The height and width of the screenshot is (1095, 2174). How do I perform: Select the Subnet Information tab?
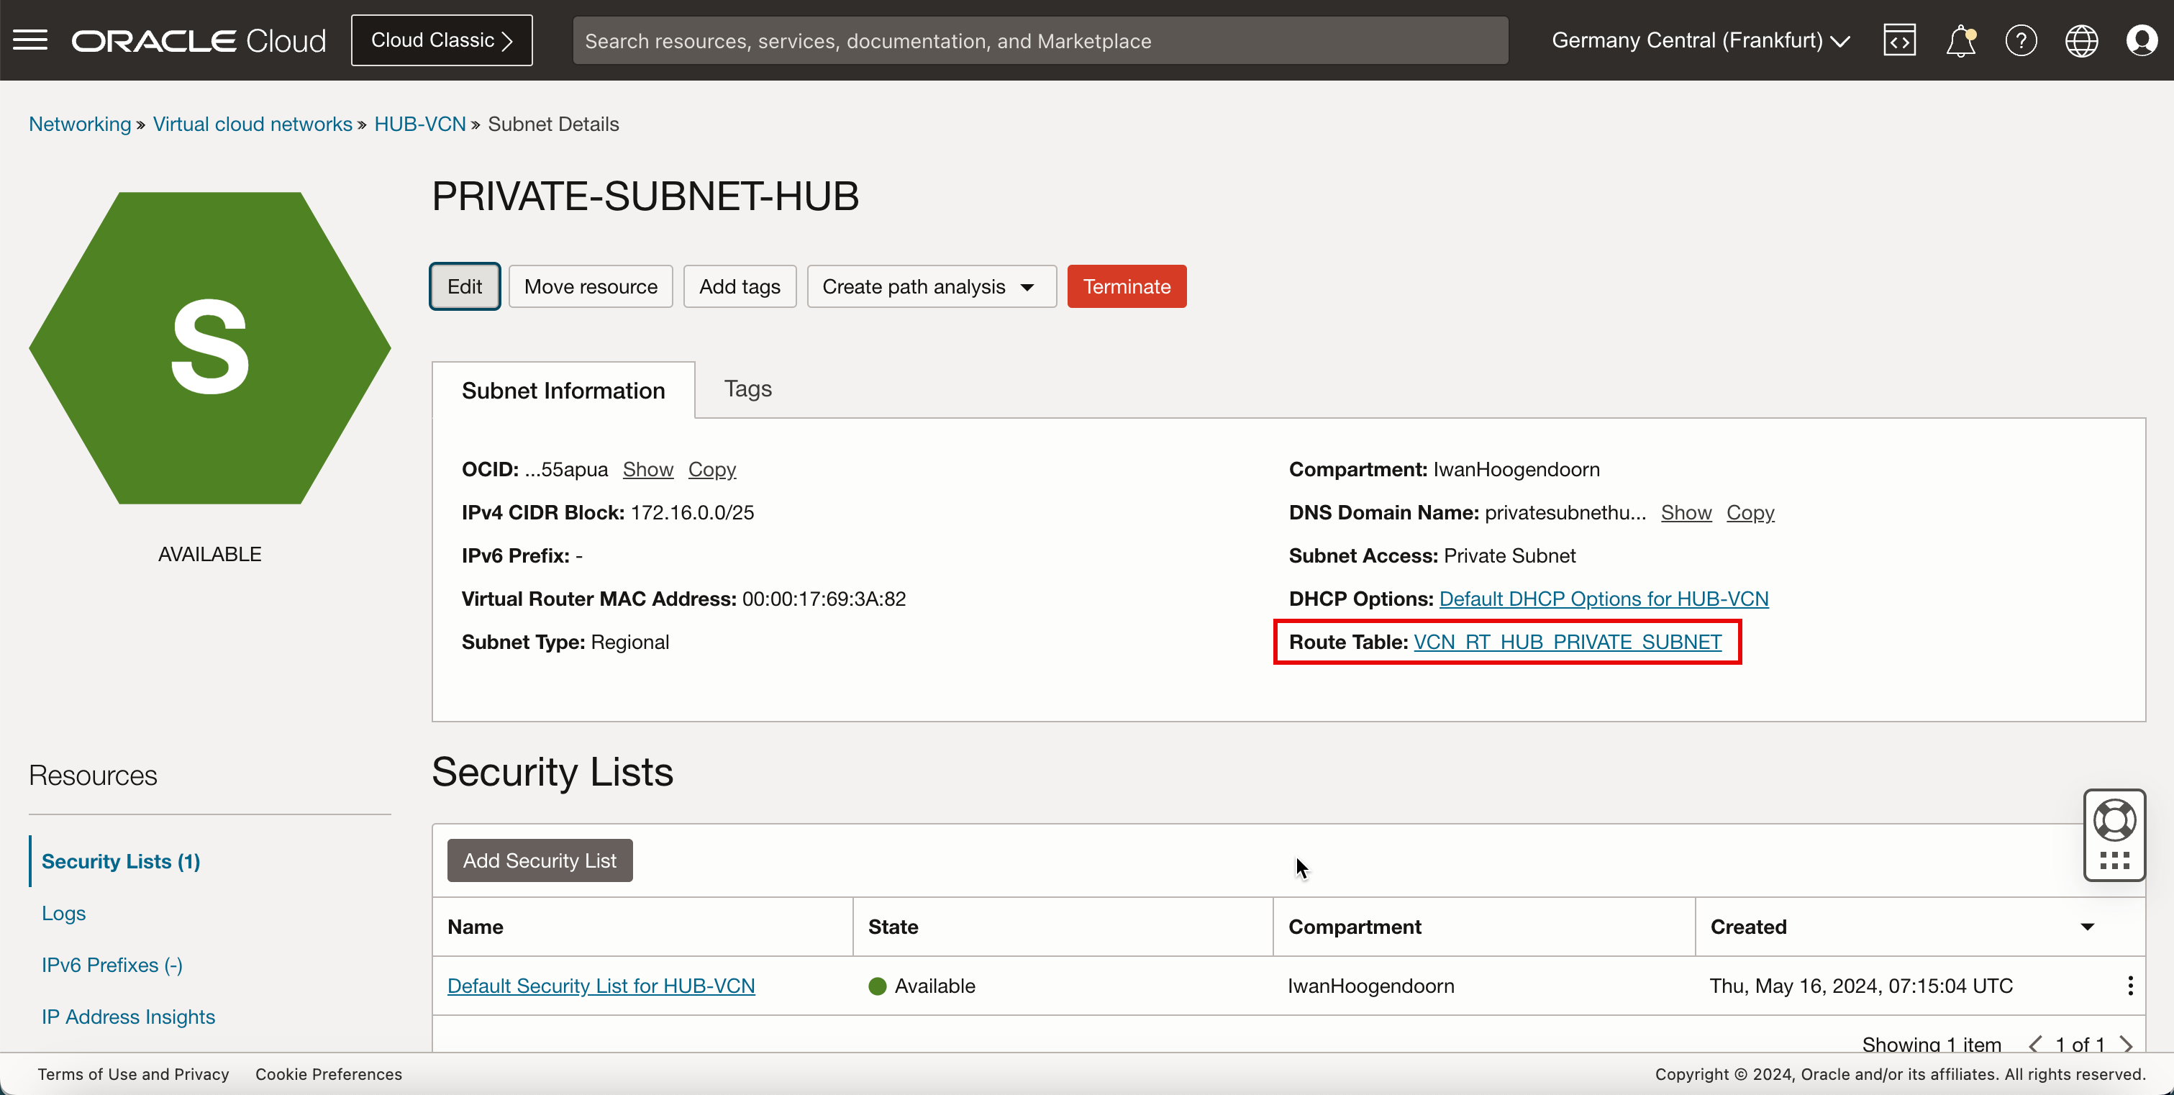[563, 389]
